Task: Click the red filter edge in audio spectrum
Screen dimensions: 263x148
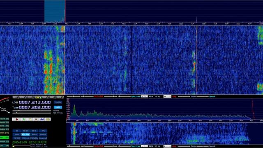Action: tap(253, 109)
